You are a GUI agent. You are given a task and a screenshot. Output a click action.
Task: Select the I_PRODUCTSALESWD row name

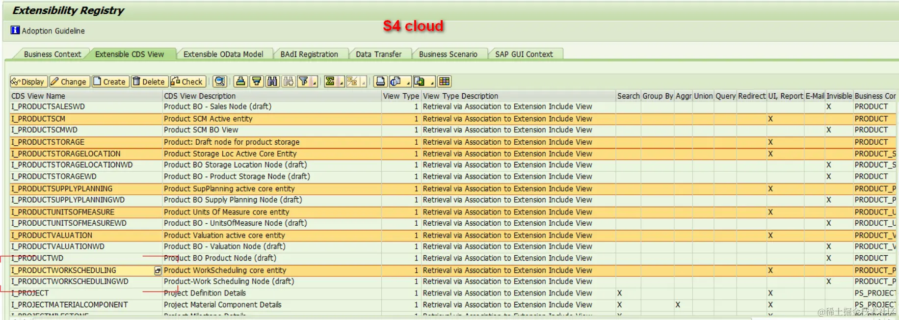[86, 107]
